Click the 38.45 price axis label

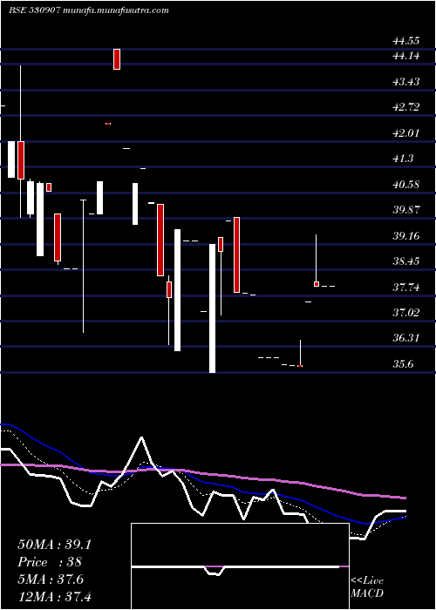click(406, 261)
